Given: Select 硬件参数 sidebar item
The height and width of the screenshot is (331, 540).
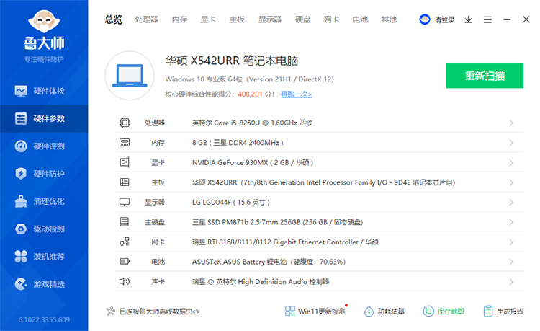Looking at the screenshot, I should [44, 118].
